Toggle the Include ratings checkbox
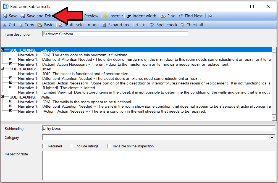 click(72, 146)
